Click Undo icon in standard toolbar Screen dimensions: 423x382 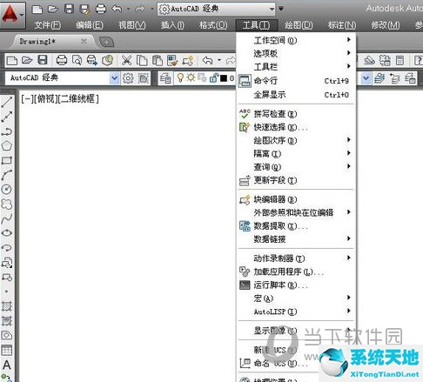[207, 60]
